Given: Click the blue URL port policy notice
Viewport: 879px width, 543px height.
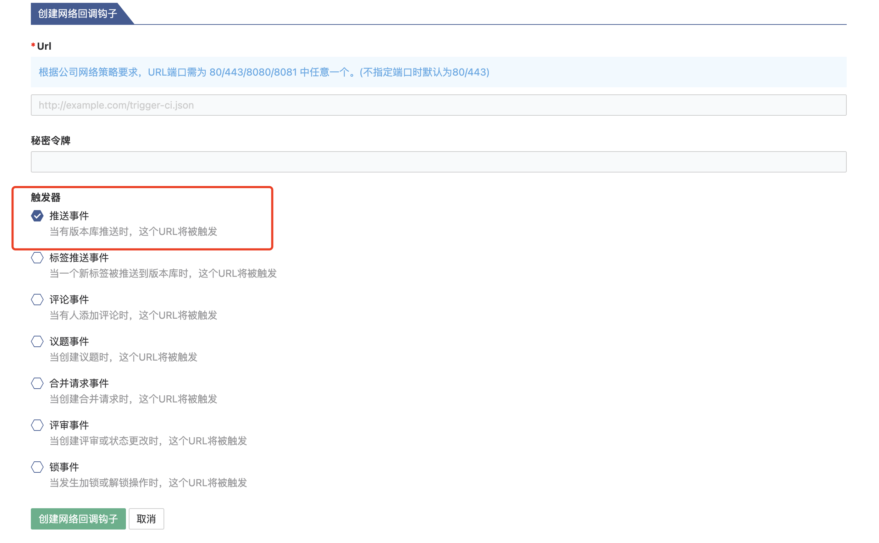Looking at the screenshot, I should pos(264,72).
